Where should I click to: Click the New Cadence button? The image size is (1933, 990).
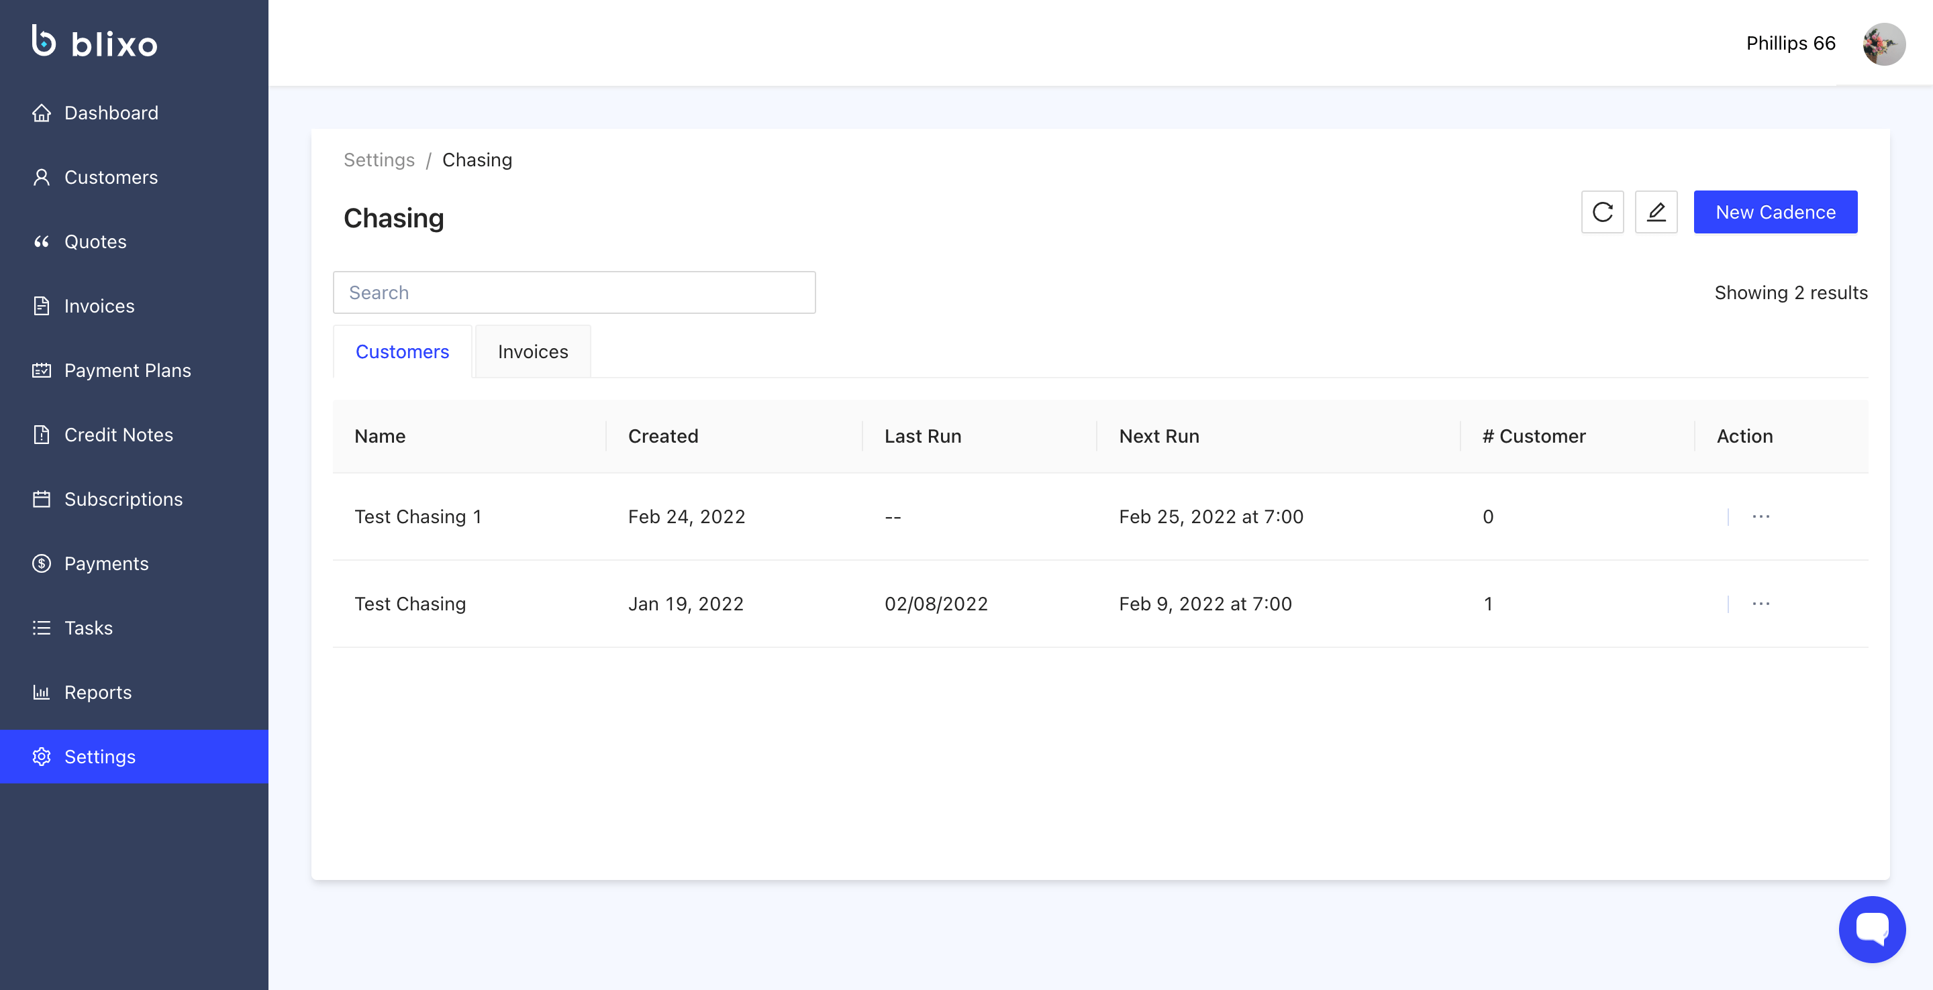pyautogui.click(x=1775, y=212)
